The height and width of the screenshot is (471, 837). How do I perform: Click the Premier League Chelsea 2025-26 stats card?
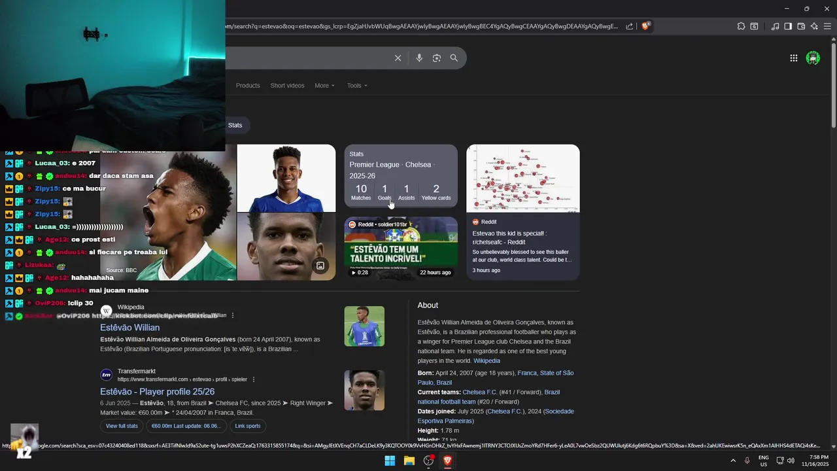(401, 175)
